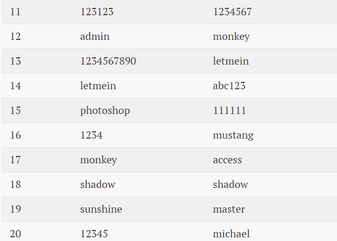Click 'letmein' in row 13

[x=231, y=61]
